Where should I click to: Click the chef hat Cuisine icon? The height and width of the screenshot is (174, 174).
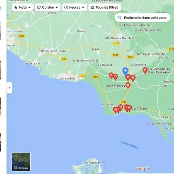[39, 7]
